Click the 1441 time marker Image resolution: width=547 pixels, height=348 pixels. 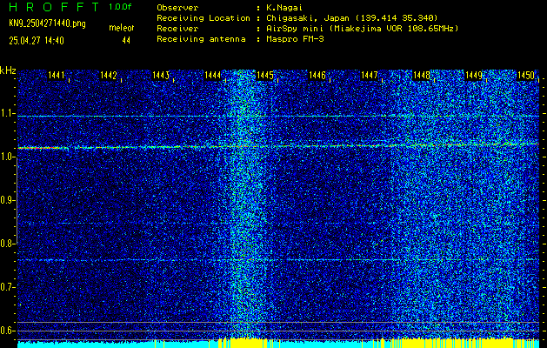pos(57,75)
